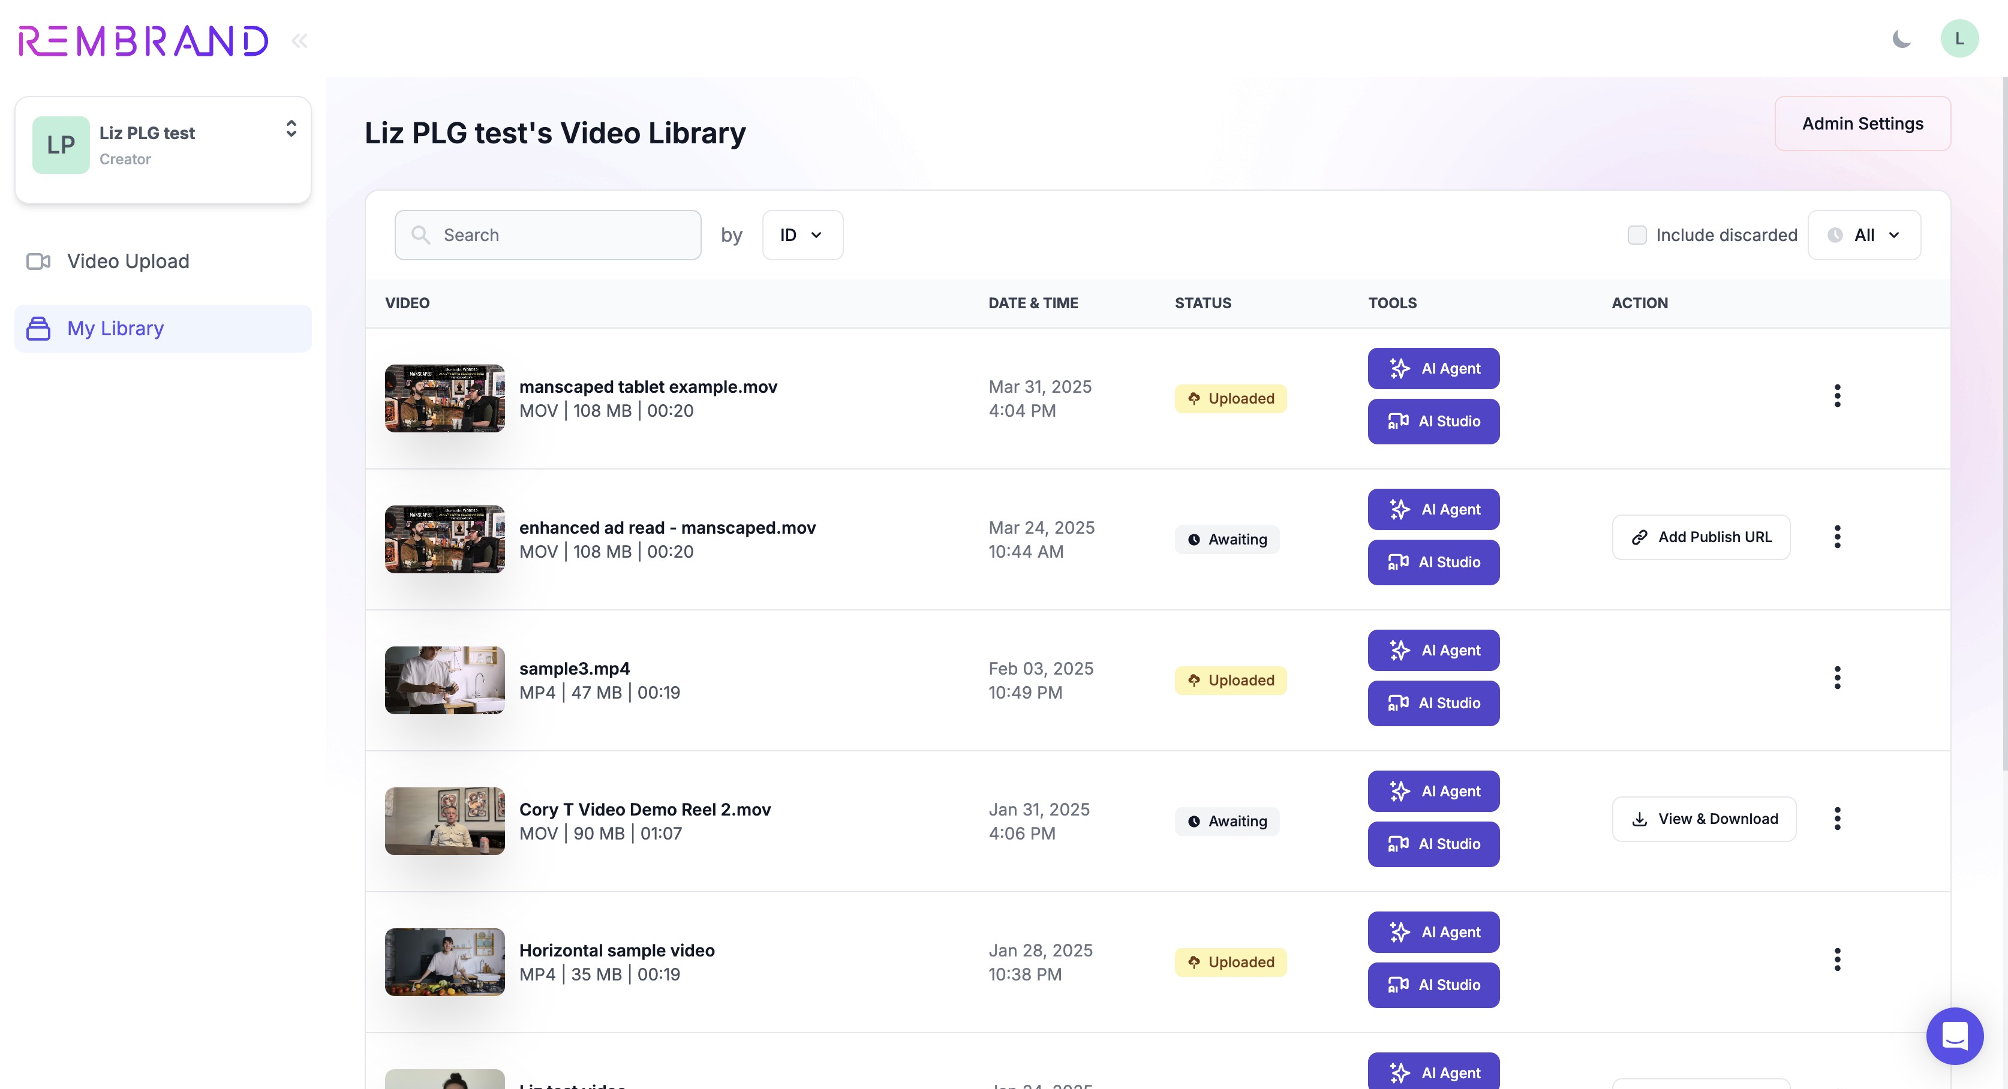Click the Rembrand logo
The image size is (2008, 1089).
(143, 41)
